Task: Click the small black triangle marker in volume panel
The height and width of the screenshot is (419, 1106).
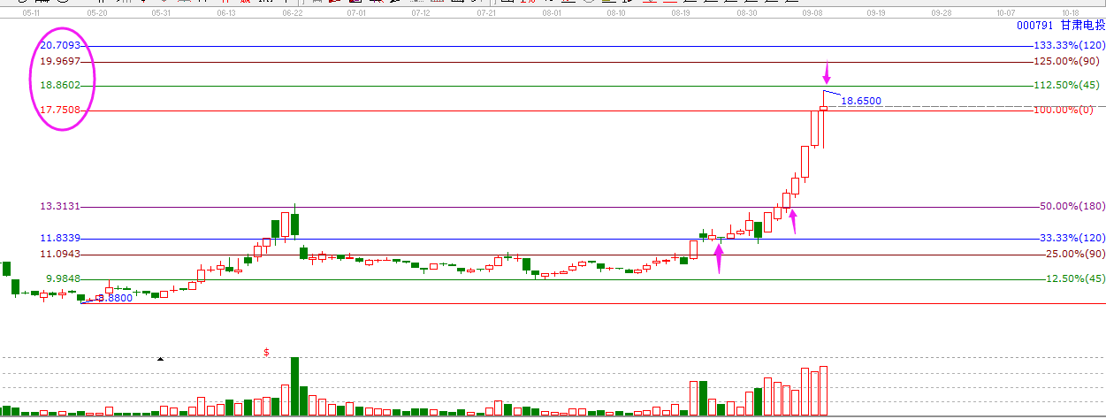Action: pos(160,359)
